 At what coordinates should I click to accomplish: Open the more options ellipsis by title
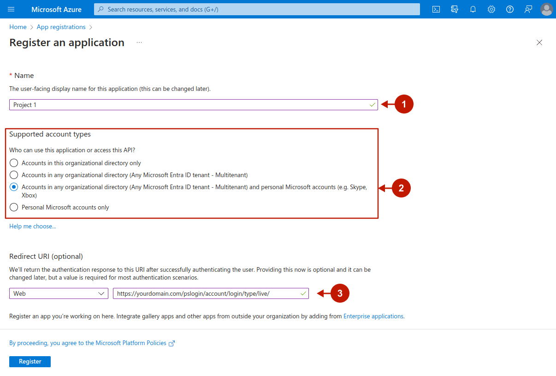tap(139, 42)
